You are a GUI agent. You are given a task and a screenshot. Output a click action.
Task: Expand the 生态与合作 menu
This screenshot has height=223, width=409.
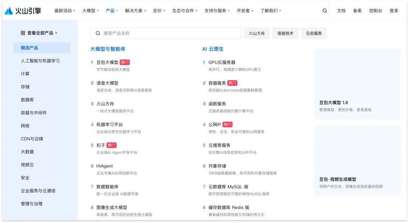pyautogui.click(x=185, y=11)
